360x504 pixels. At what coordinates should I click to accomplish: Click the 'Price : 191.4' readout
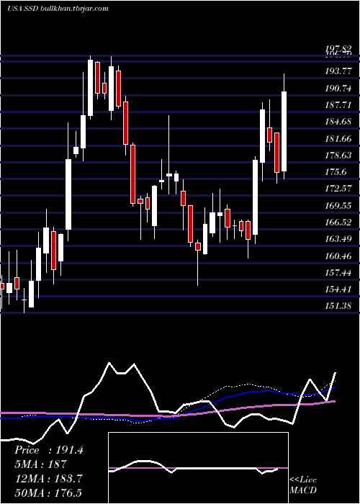click(x=49, y=450)
